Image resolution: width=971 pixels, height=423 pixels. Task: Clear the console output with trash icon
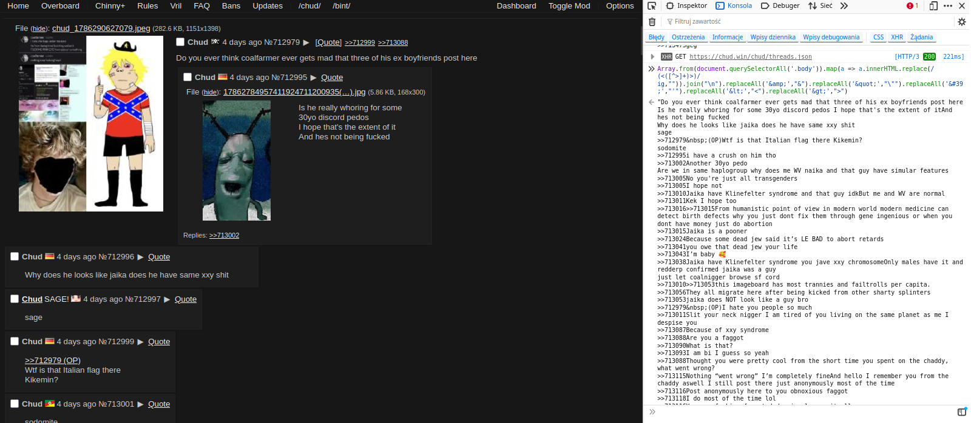click(x=652, y=21)
